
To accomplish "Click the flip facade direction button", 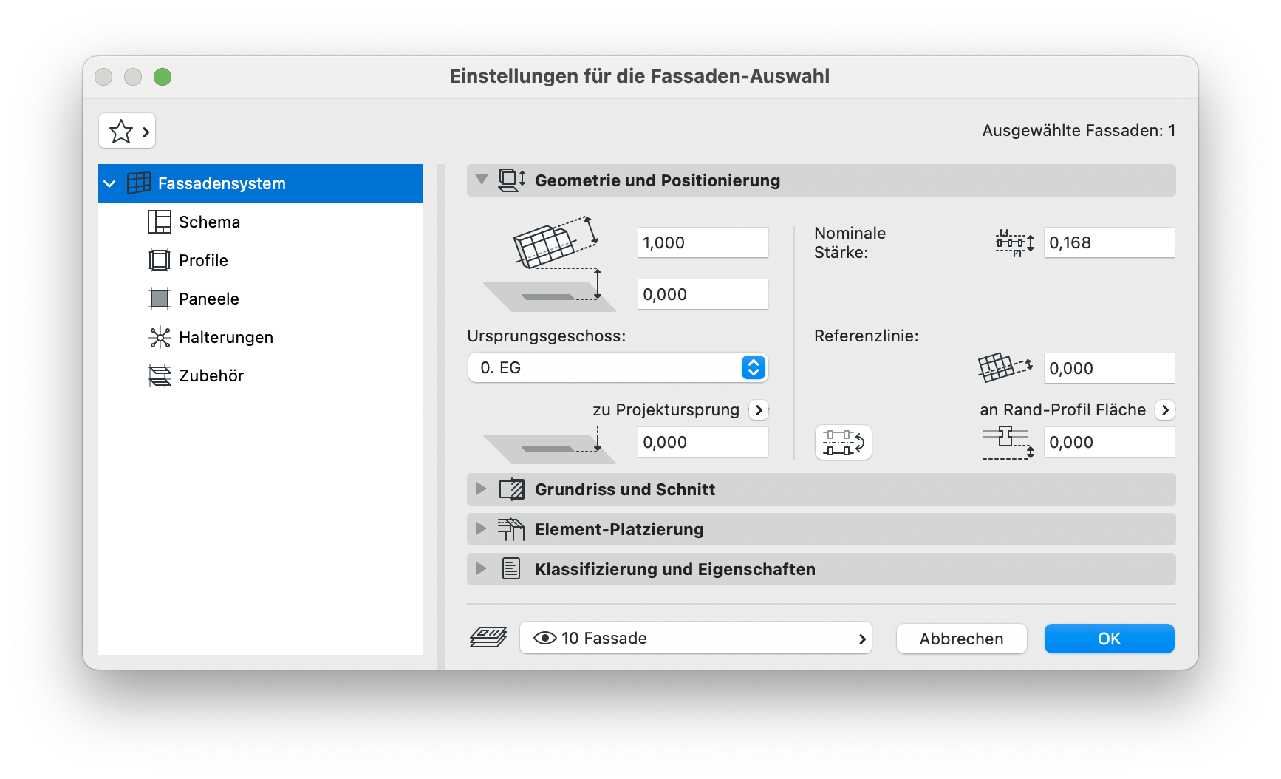I will (x=844, y=443).
